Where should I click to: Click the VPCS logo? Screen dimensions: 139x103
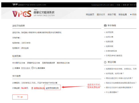(22, 14)
